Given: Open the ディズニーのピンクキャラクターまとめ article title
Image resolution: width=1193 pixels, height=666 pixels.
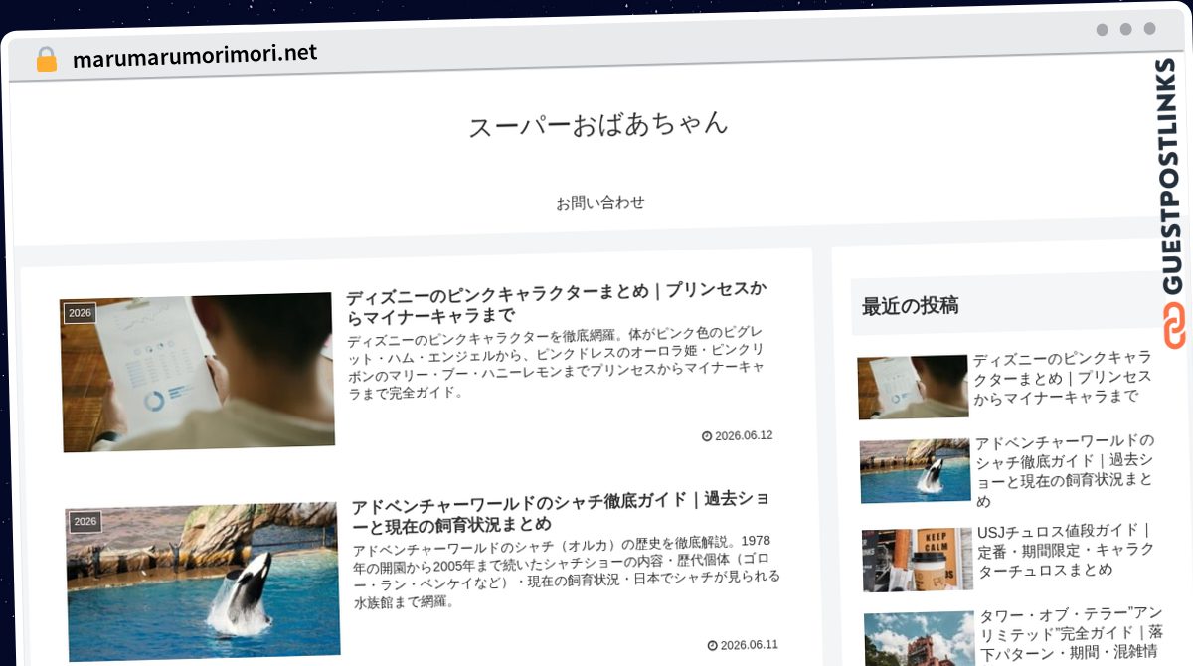Looking at the screenshot, I should click(x=557, y=303).
